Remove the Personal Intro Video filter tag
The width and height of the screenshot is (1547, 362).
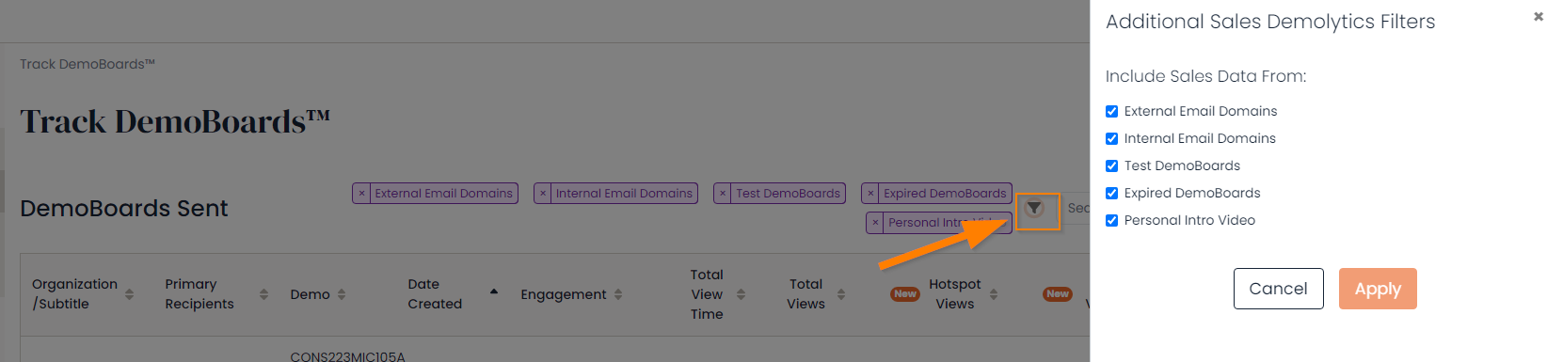pos(875,223)
